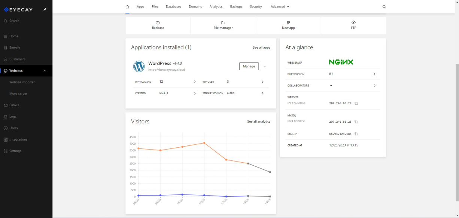Open the https://beta.eyecay.cloud URL
The width and height of the screenshot is (459, 218).
tap(167, 70)
